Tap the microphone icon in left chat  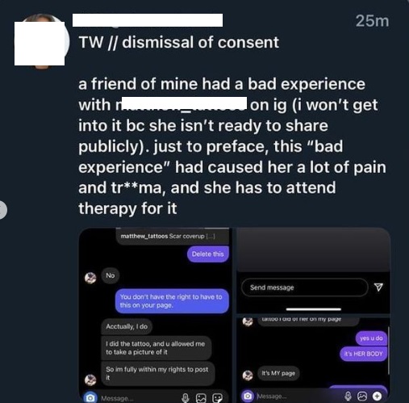186,398
